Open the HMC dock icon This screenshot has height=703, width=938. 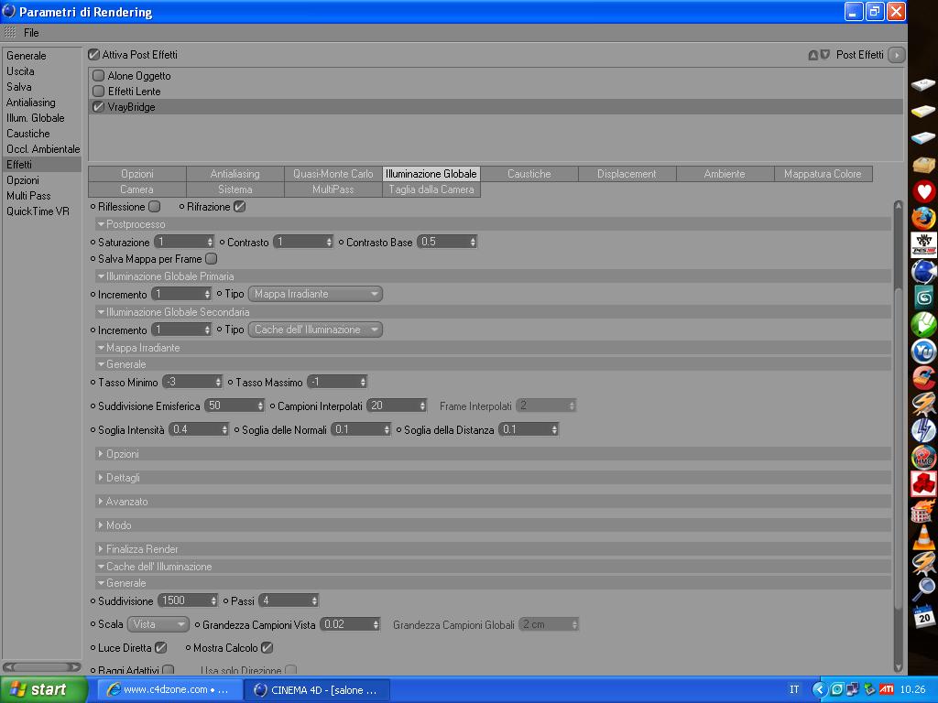pos(923,458)
